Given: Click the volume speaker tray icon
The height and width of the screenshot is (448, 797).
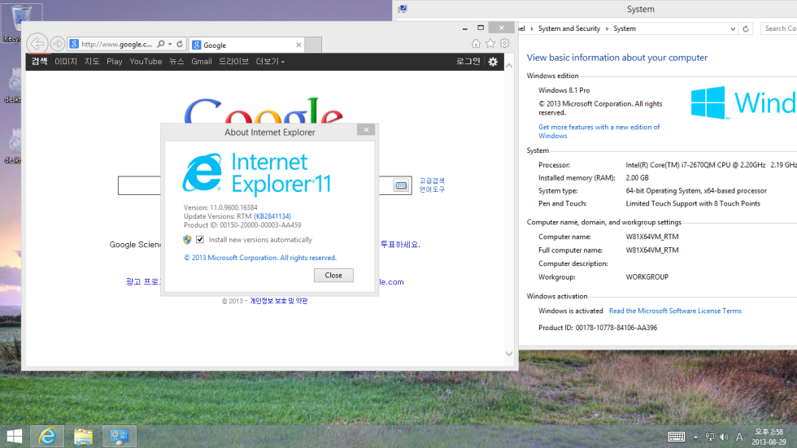Looking at the screenshot, I should point(725,437).
